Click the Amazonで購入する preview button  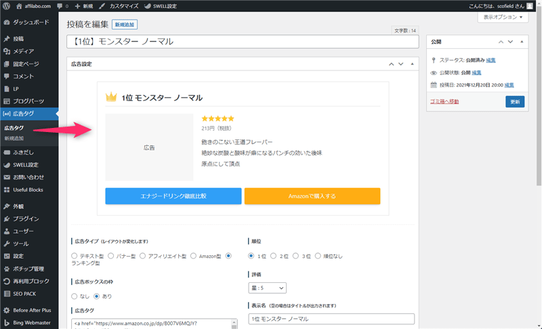click(x=312, y=196)
